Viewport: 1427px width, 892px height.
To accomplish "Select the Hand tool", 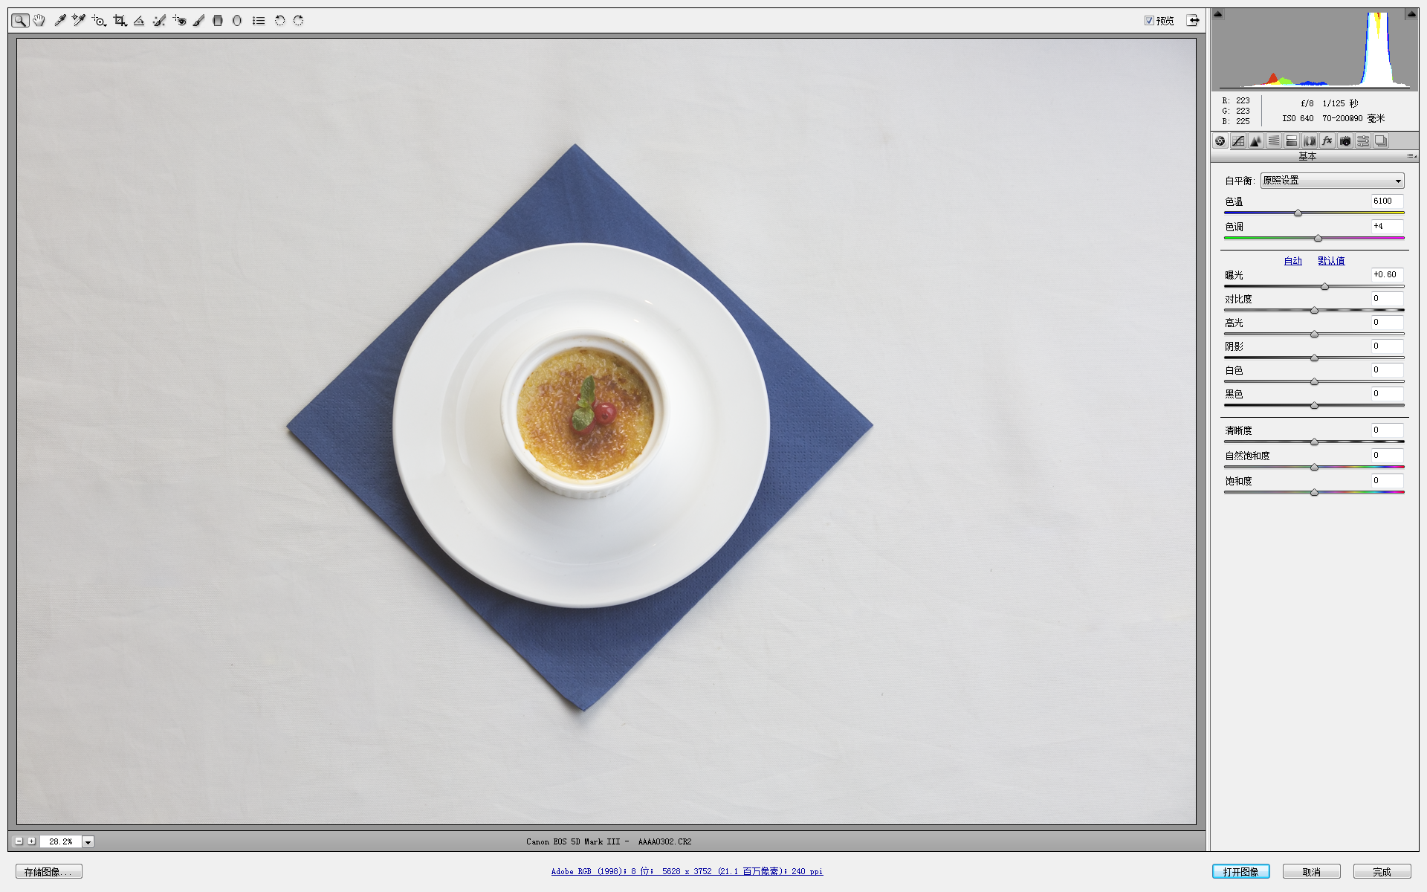I will [39, 21].
